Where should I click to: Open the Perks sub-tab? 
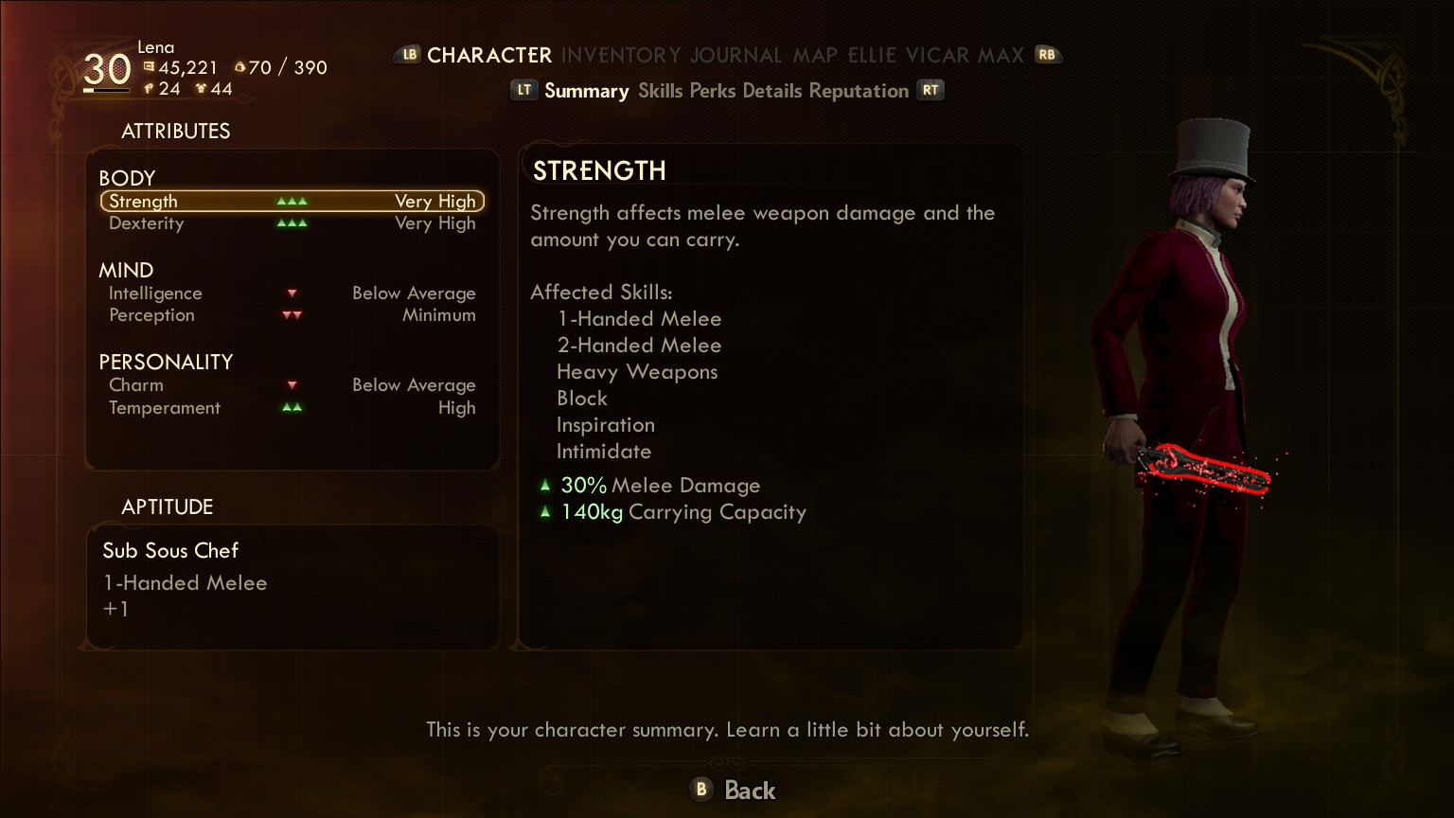point(713,91)
